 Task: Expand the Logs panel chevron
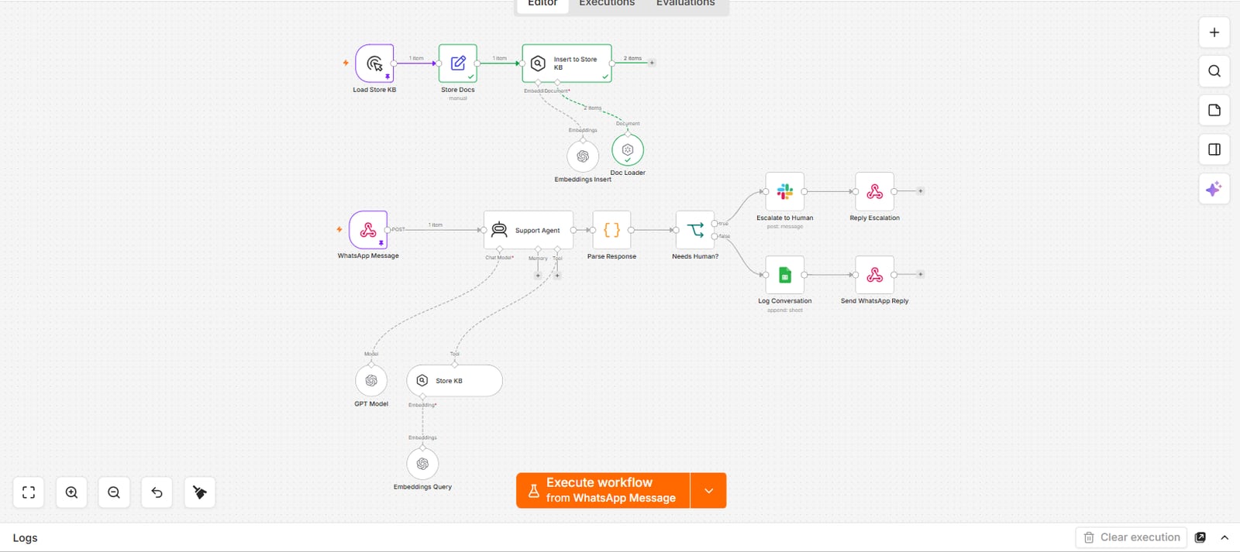(1224, 537)
